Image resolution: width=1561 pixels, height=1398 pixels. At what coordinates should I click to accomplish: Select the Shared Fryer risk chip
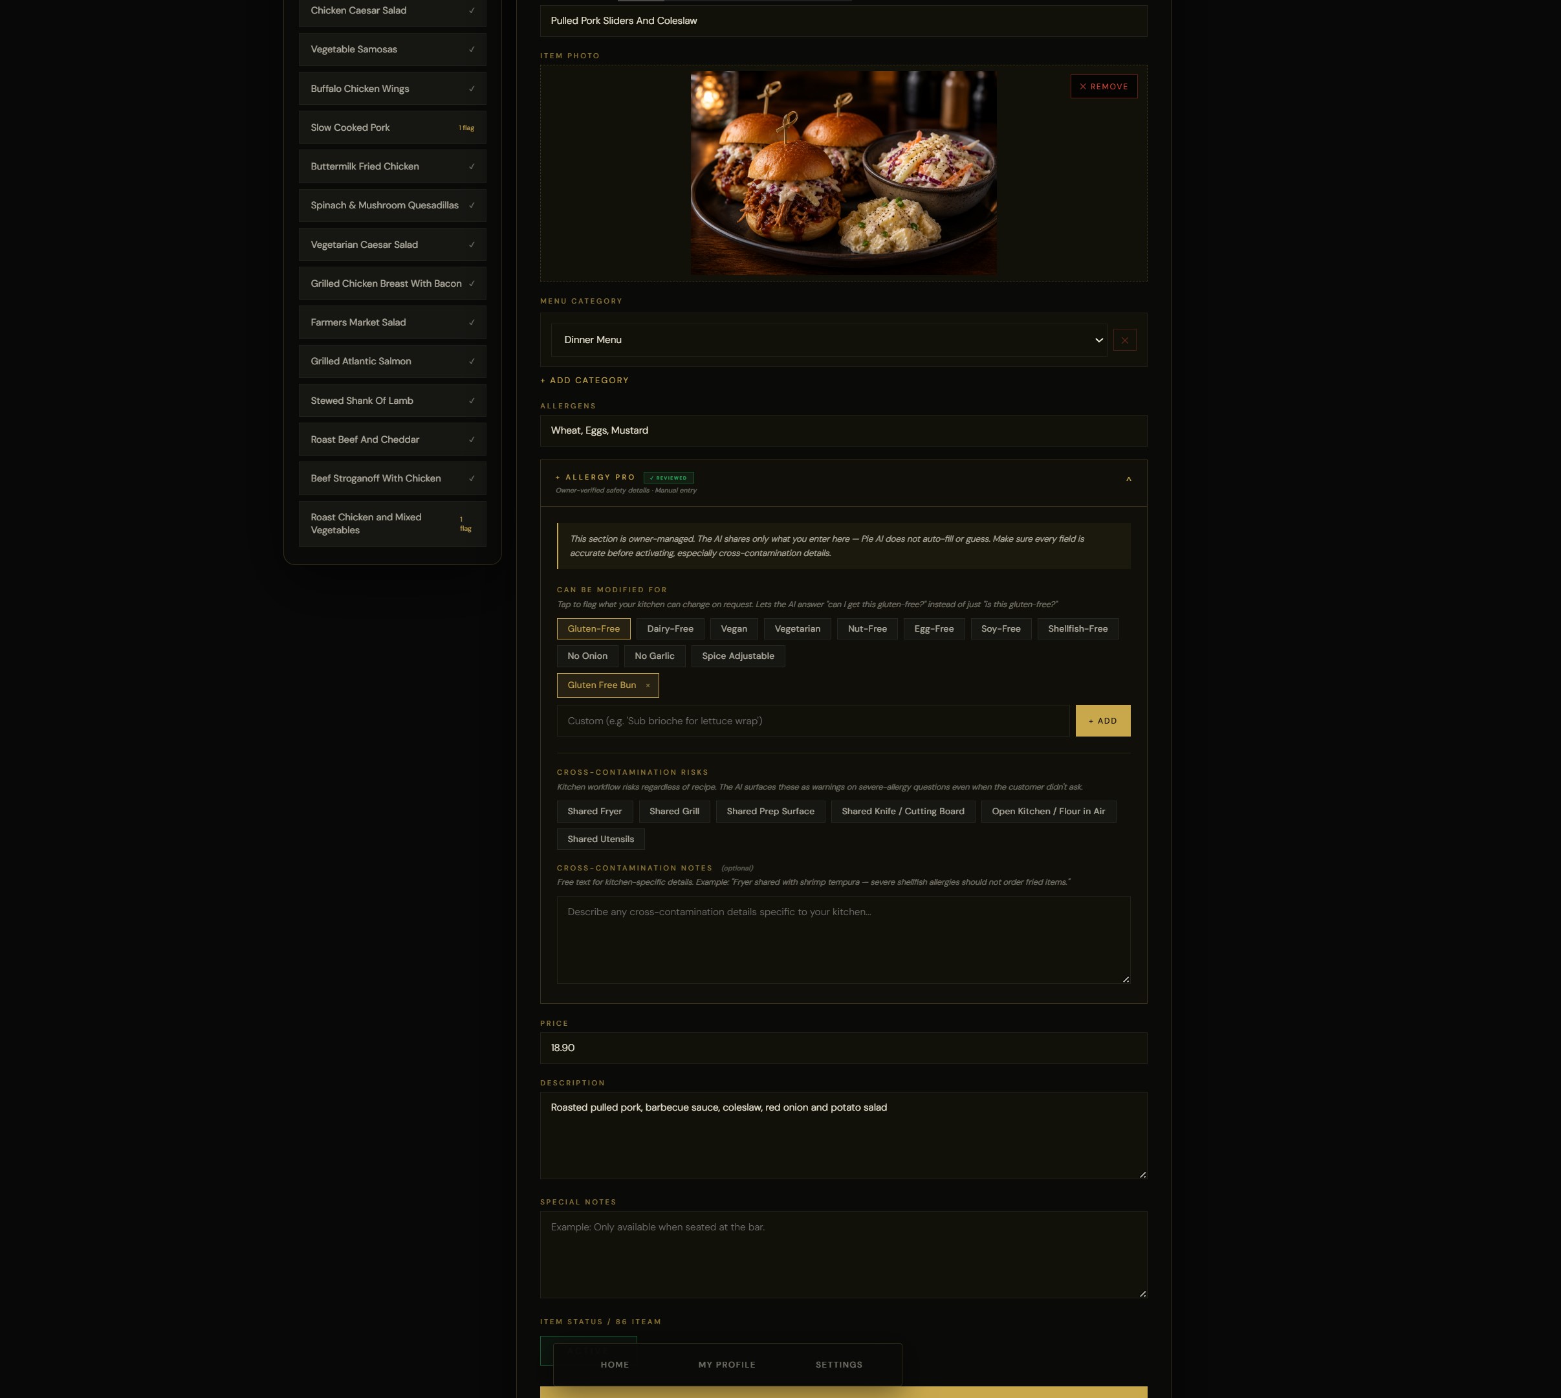[595, 812]
